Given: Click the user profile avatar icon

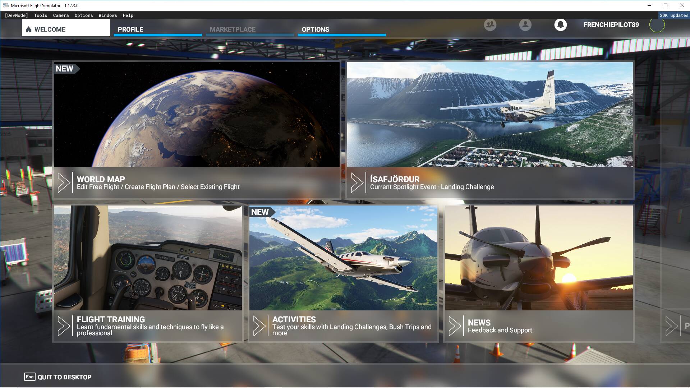Looking at the screenshot, I should click(x=525, y=25).
